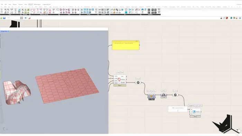Click the grey bar under Staggered Quad Panels component
242x136 pixels.
pos(195,117)
